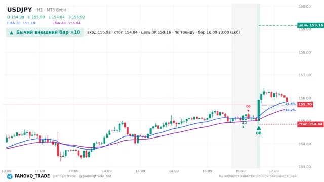This screenshot has width=324, height=182.
Task: Click the L 154.84 low value
Action: [56, 17]
